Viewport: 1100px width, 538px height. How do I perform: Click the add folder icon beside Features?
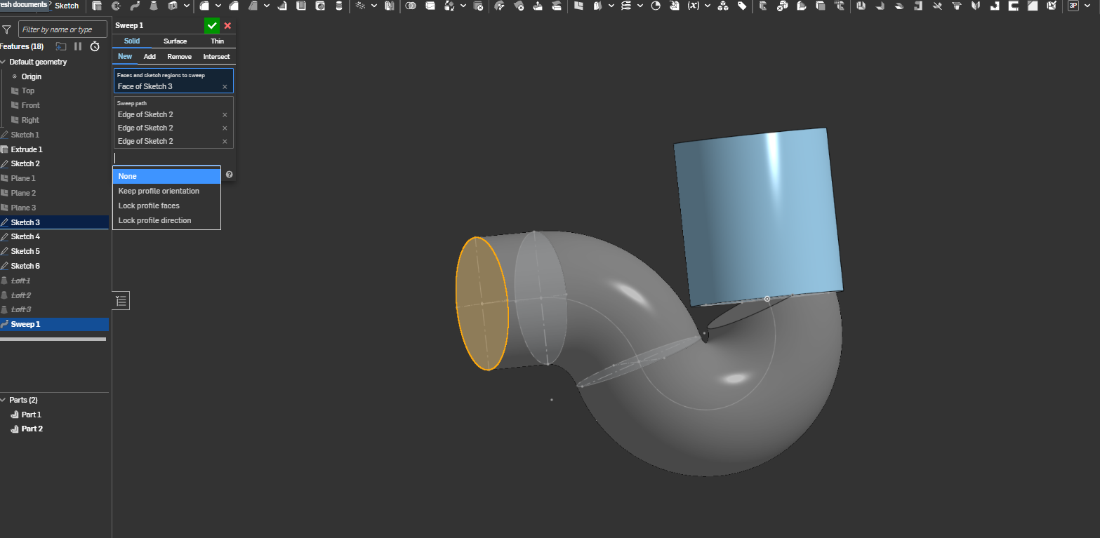point(61,46)
